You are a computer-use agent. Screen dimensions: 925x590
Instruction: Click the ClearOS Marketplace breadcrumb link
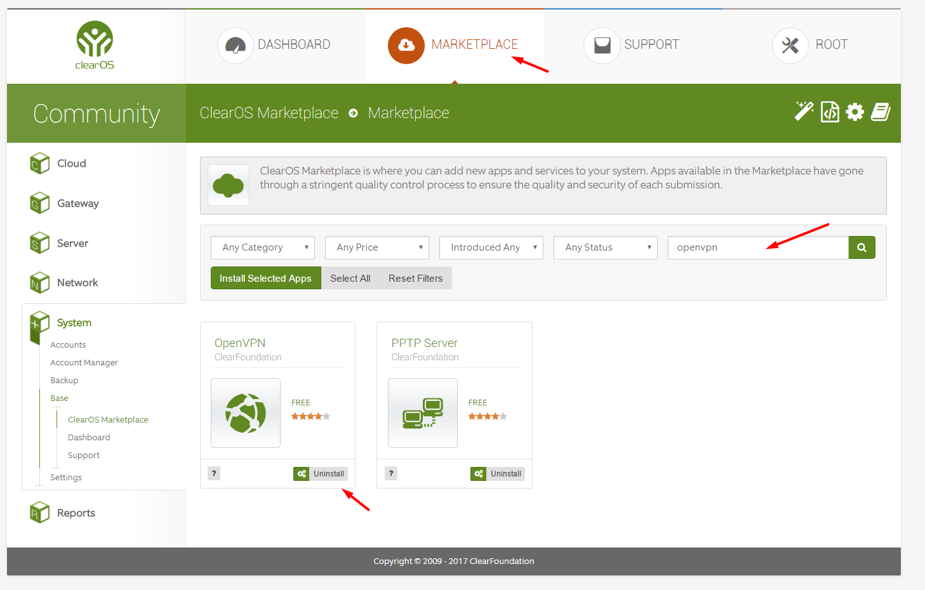point(269,113)
